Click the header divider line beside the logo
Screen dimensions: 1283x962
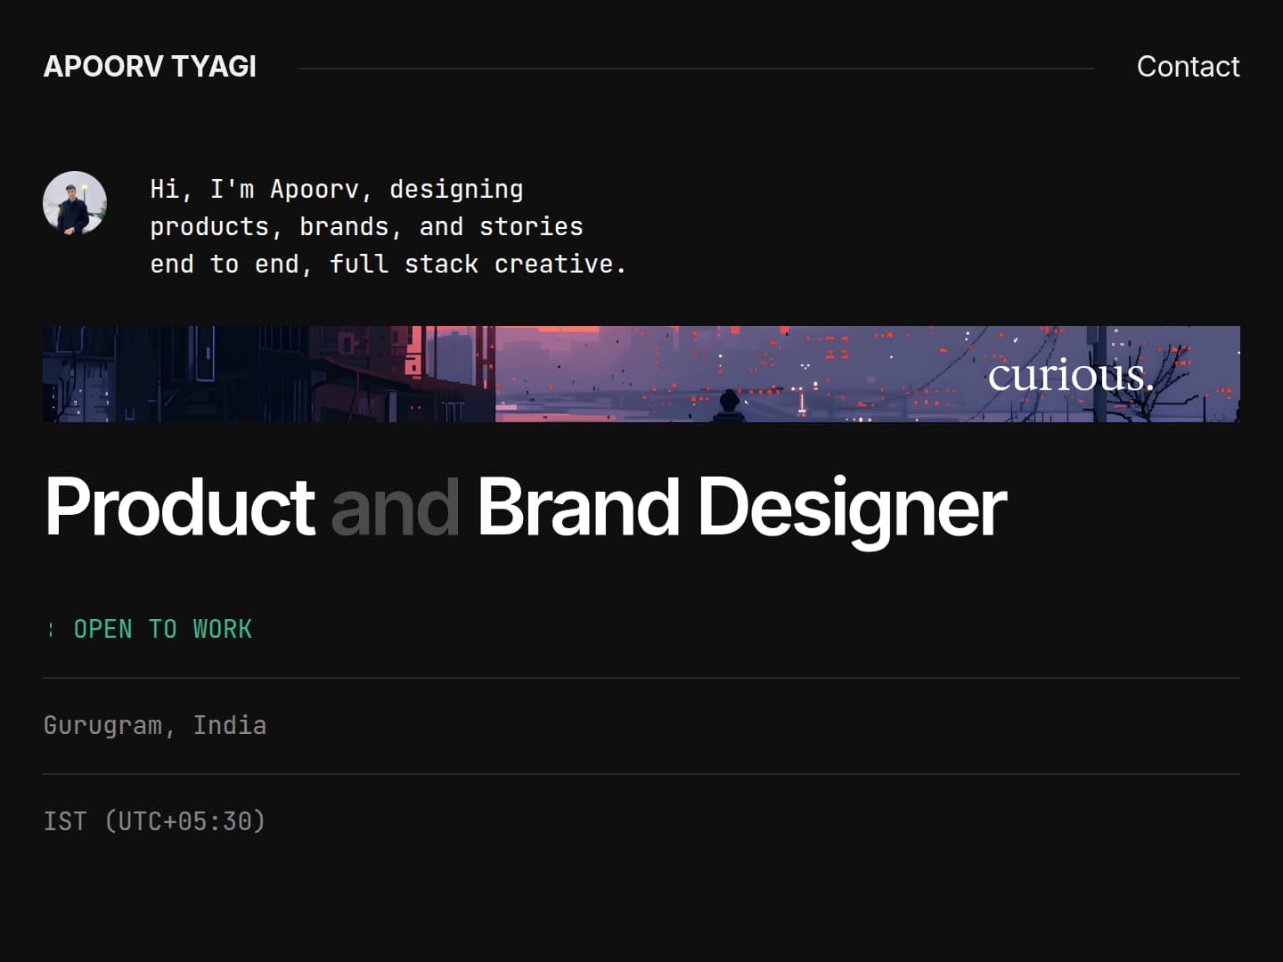coord(695,68)
